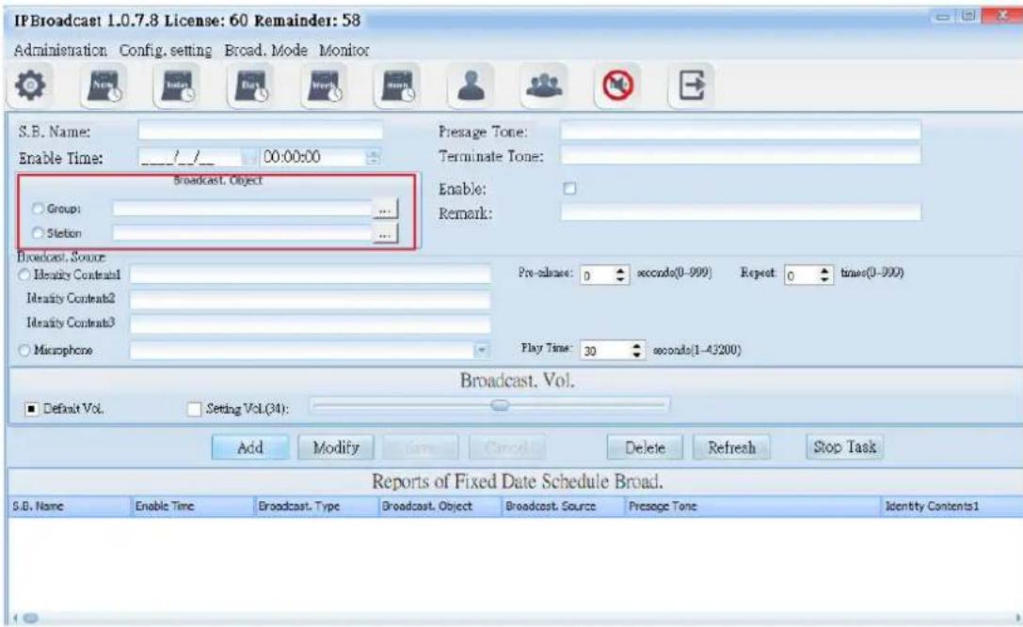Open the Administration menu
Image resolution: width=1023 pixels, height=627 pixels.
60,50
